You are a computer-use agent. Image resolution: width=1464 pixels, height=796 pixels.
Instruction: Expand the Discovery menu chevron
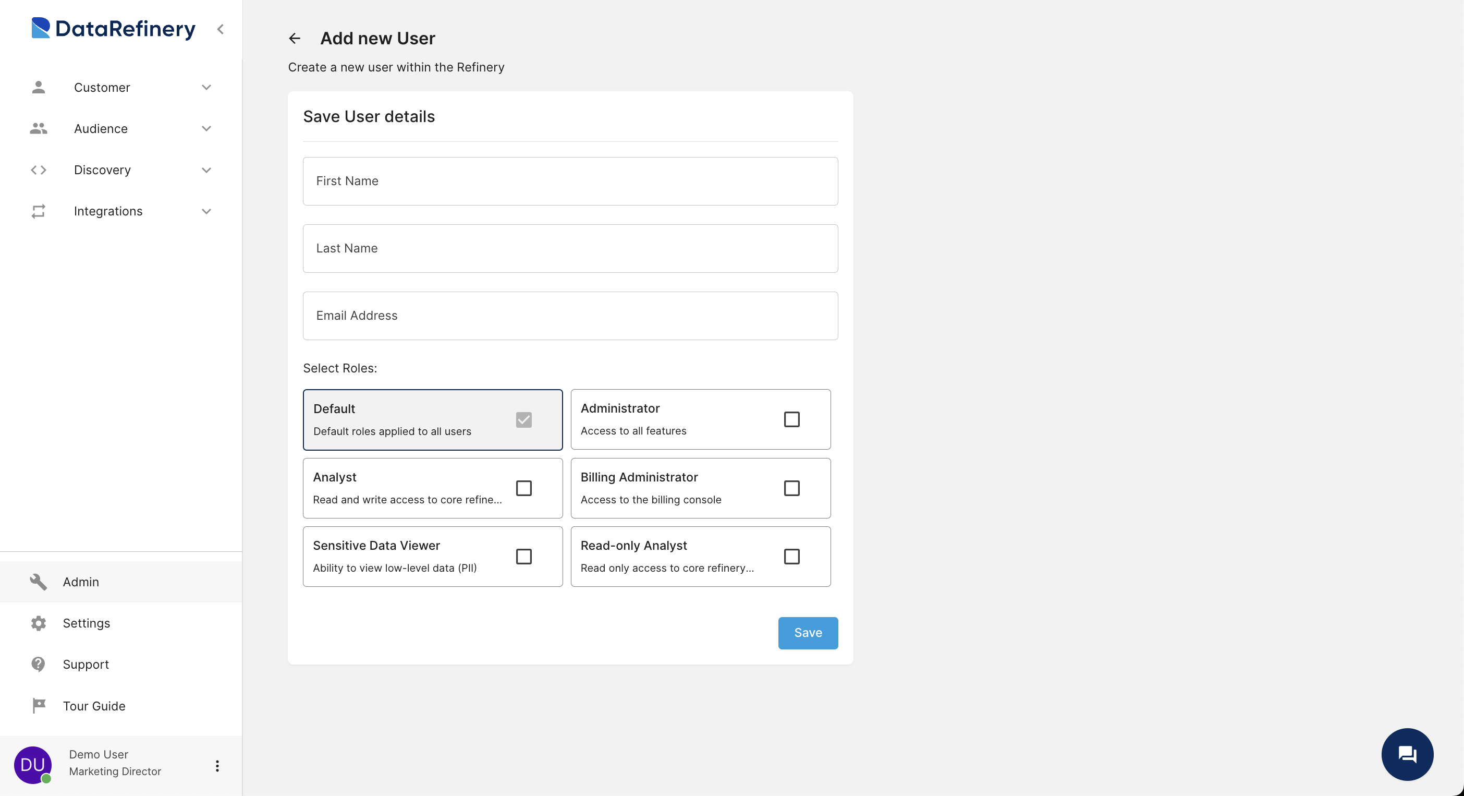(x=206, y=170)
